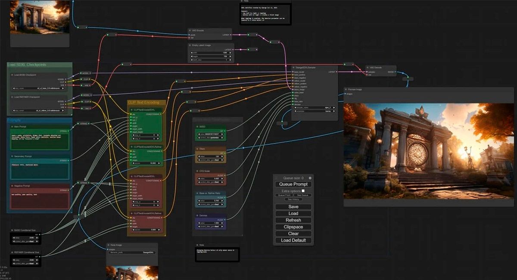517x280 pixels.
Task: Click the Negative Prompt text area
Action: click(x=39, y=200)
